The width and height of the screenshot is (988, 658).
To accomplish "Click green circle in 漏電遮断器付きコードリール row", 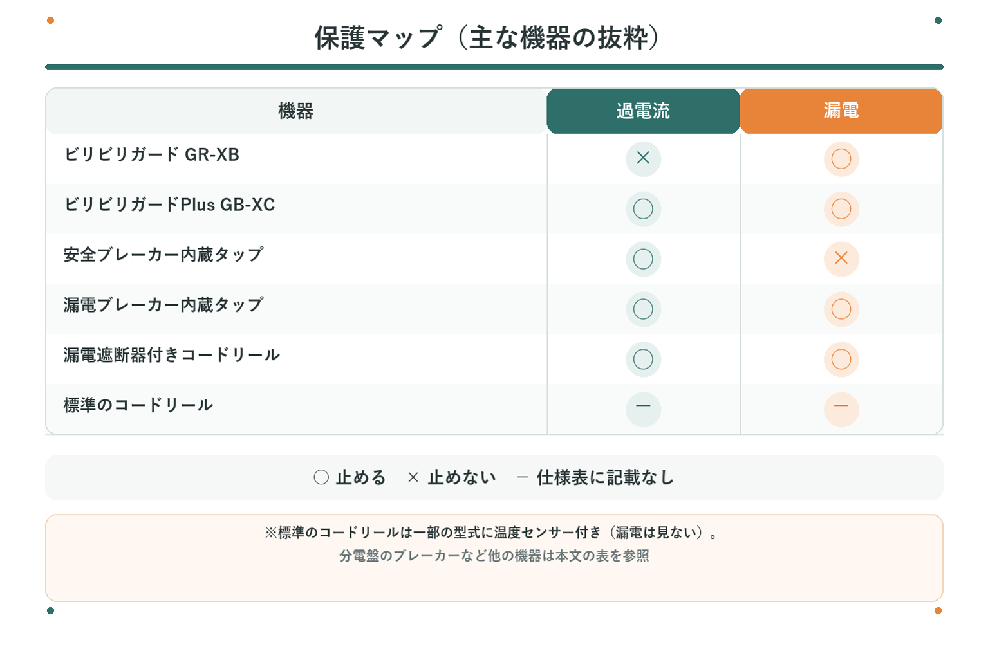I will [643, 359].
